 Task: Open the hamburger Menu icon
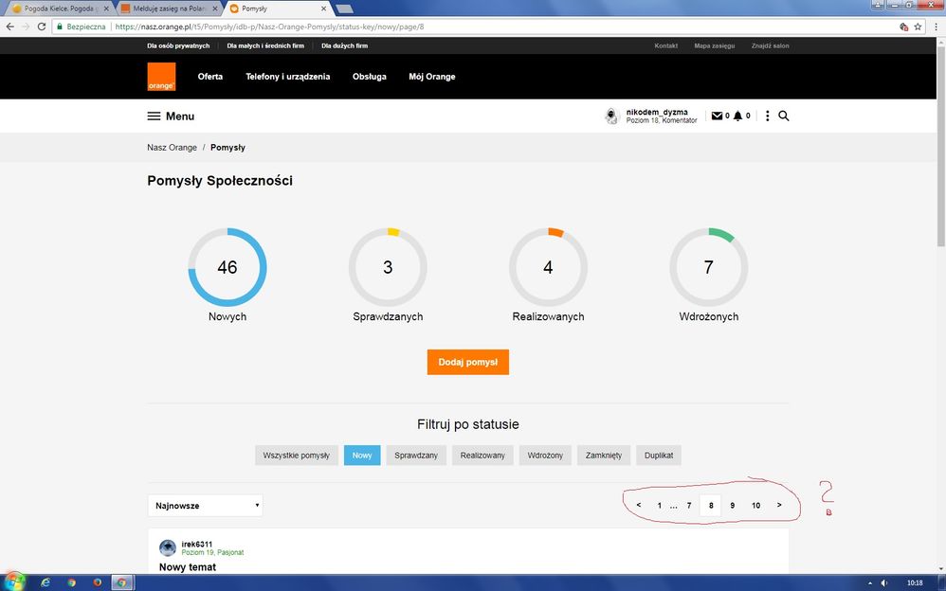[x=154, y=116]
